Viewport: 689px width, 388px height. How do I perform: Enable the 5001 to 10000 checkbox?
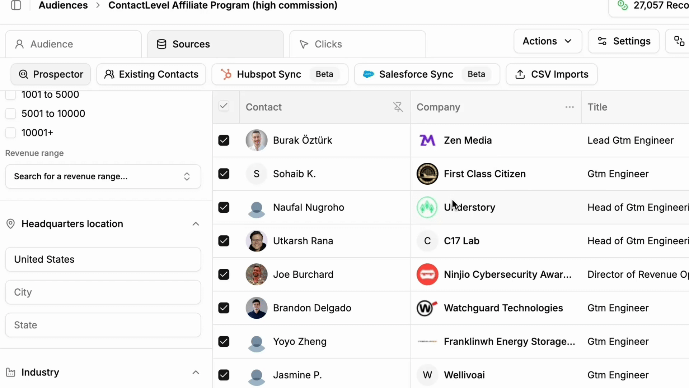(11, 114)
